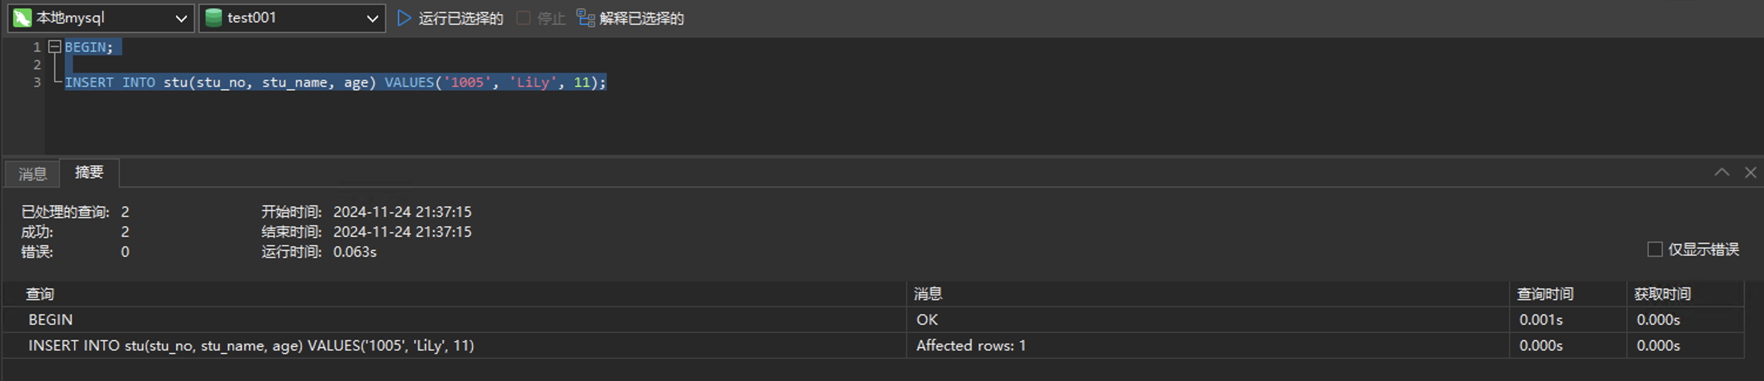The height and width of the screenshot is (381, 1764).
Task: Click the green test001 database icon
Action: click(x=214, y=19)
